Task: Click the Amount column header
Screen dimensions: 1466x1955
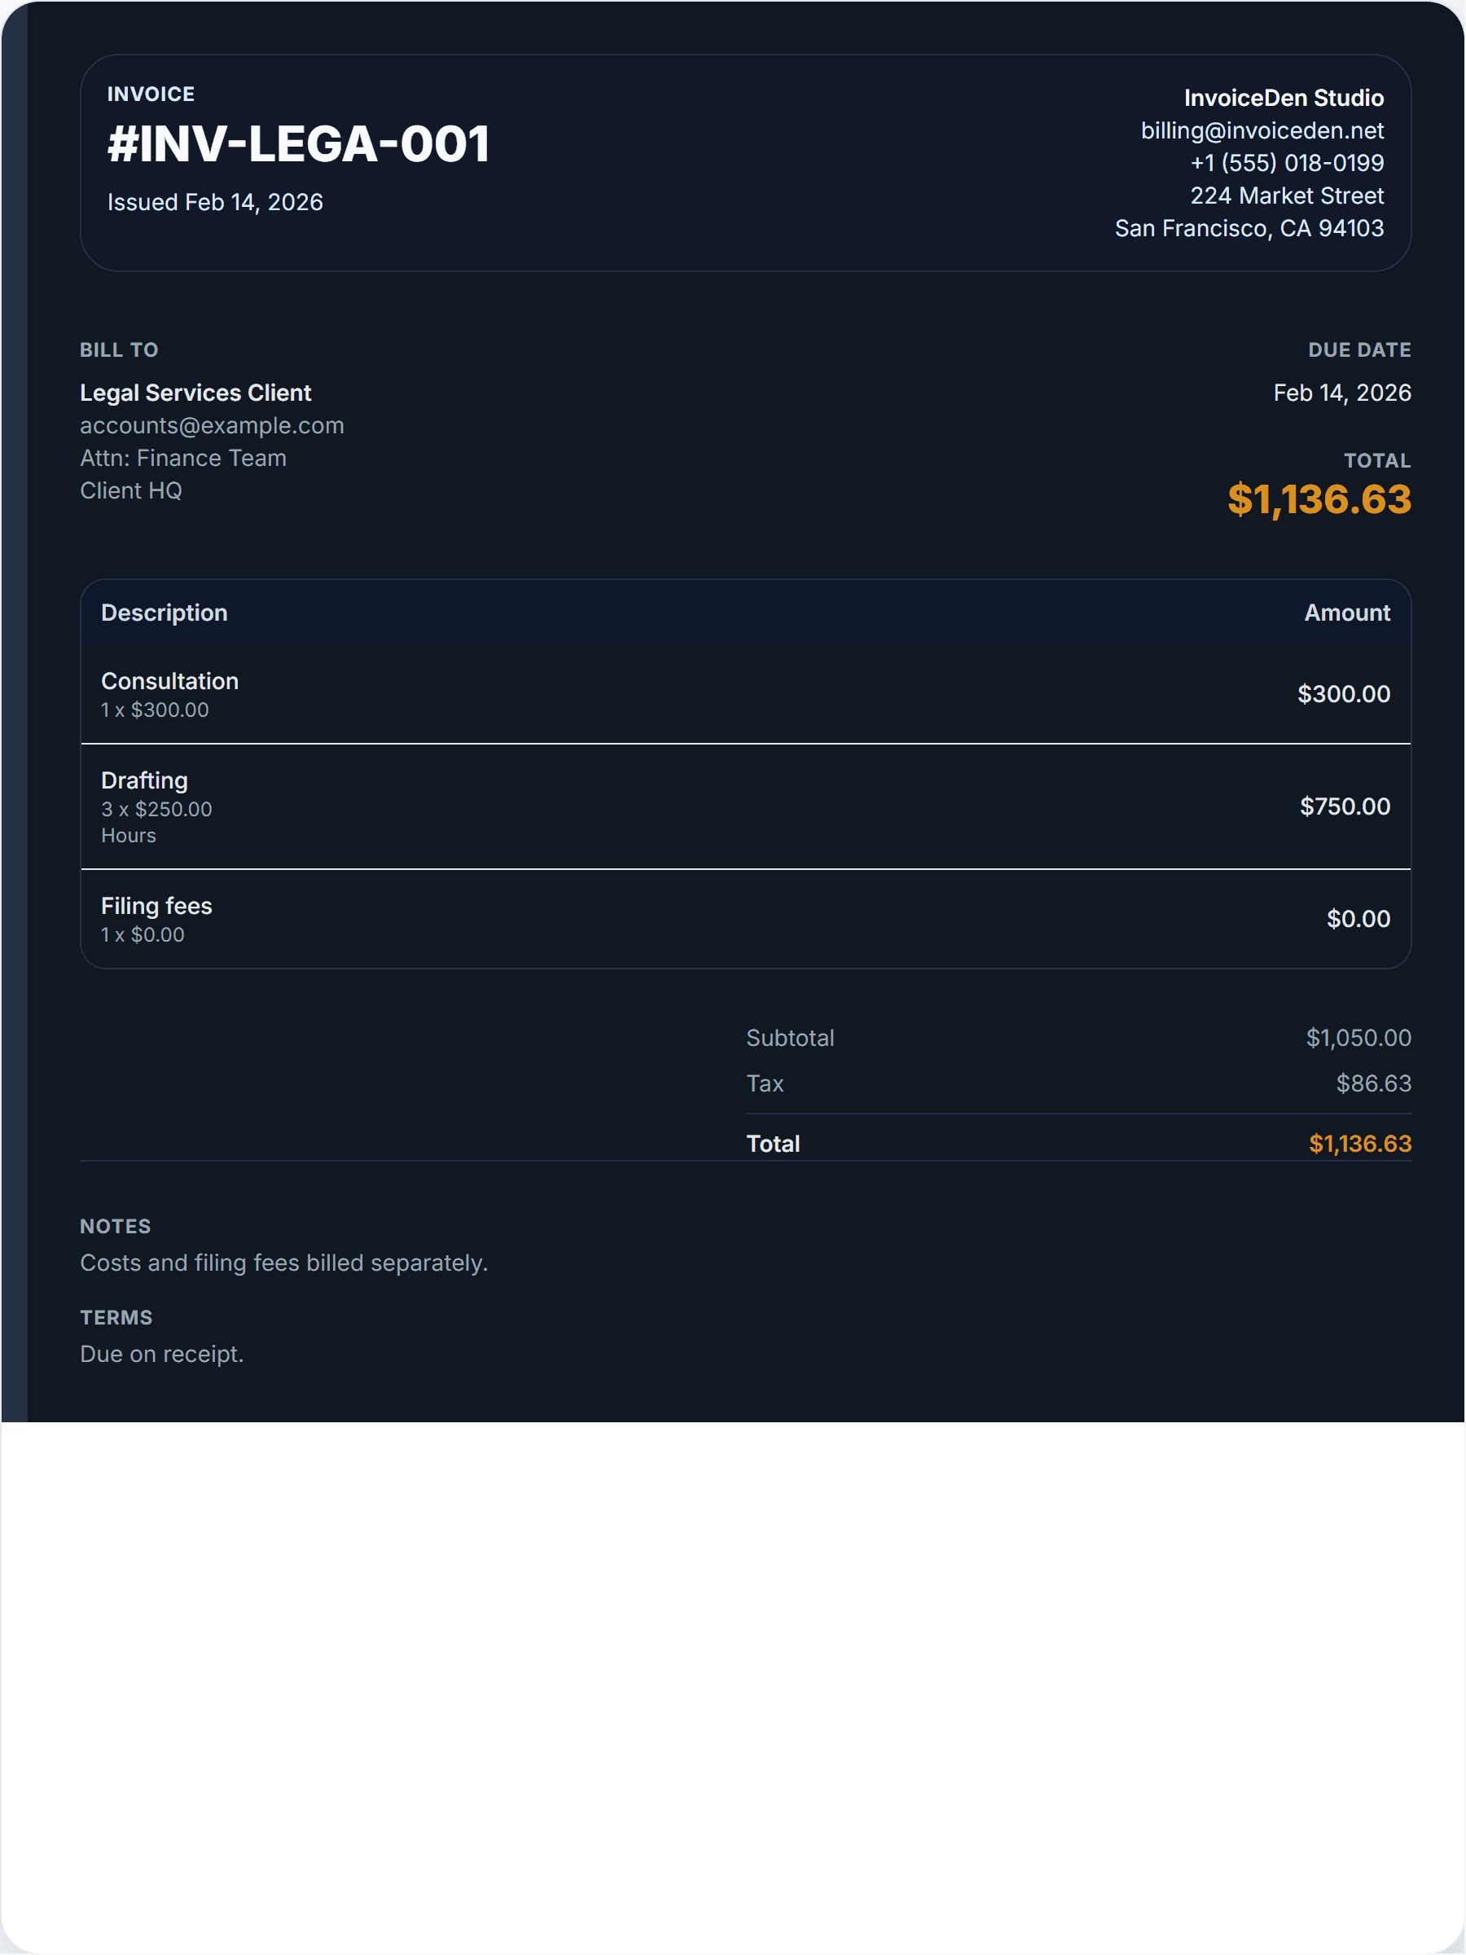Action: [x=1347, y=613]
